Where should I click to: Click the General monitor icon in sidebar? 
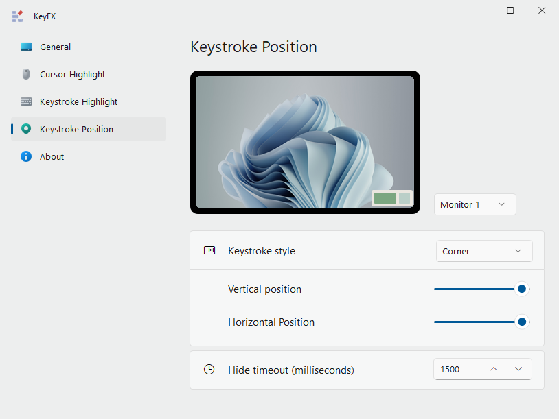[26, 47]
